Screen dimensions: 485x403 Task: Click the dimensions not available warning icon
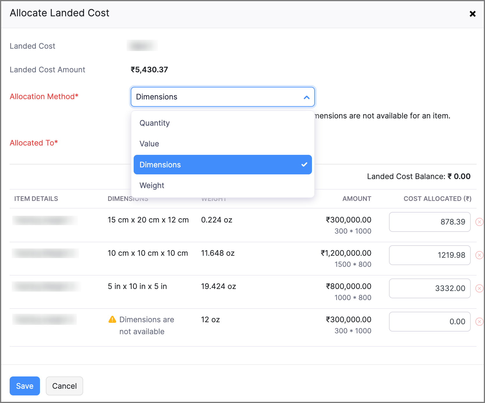point(112,320)
